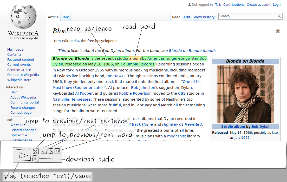Click Upload file link
The height and width of the screenshot is (182, 287).
[19, 135]
